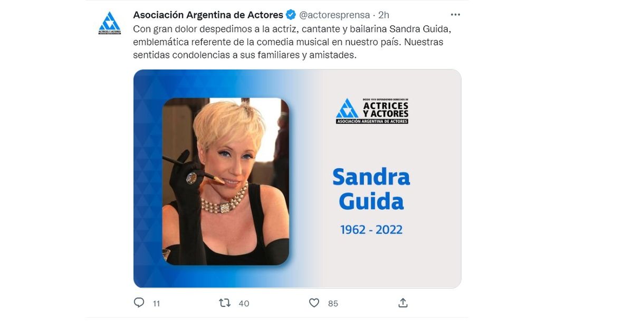View the 11 replies count
The height and width of the screenshot is (324, 633).
tap(156, 303)
